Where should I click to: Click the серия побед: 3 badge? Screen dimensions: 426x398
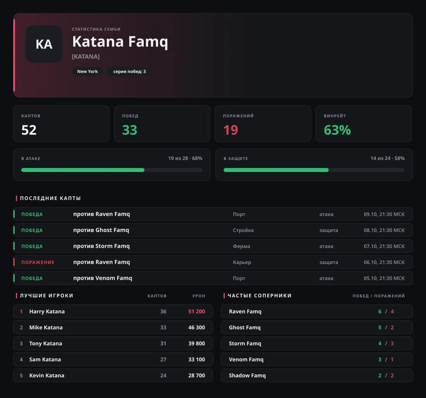pyautogui.click(x=129, y=71)
